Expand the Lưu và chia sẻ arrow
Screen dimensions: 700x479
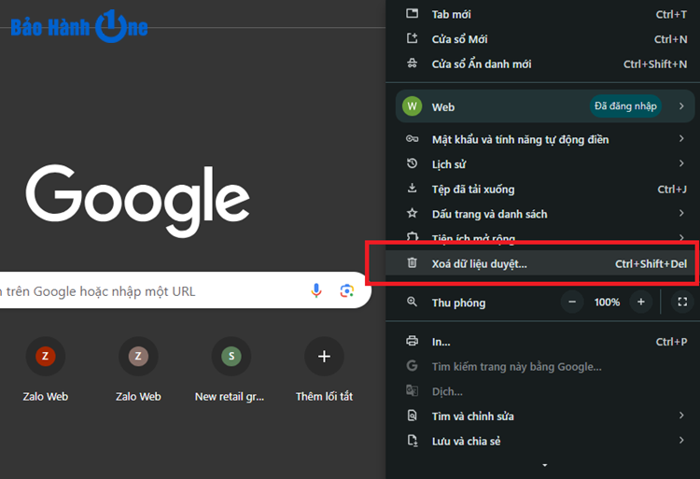click(x=681, y=441)
